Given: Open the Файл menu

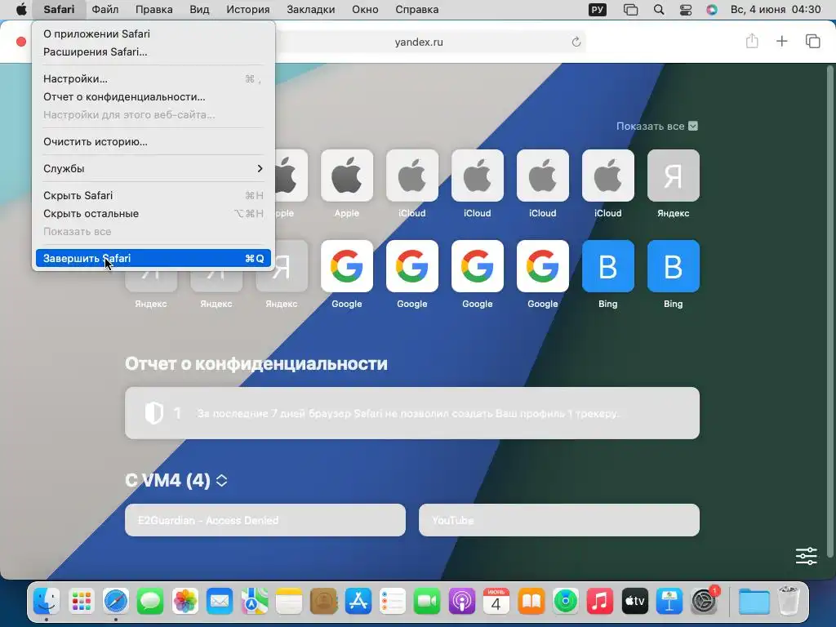Looking at the screenshot, I should pos(105,10).
